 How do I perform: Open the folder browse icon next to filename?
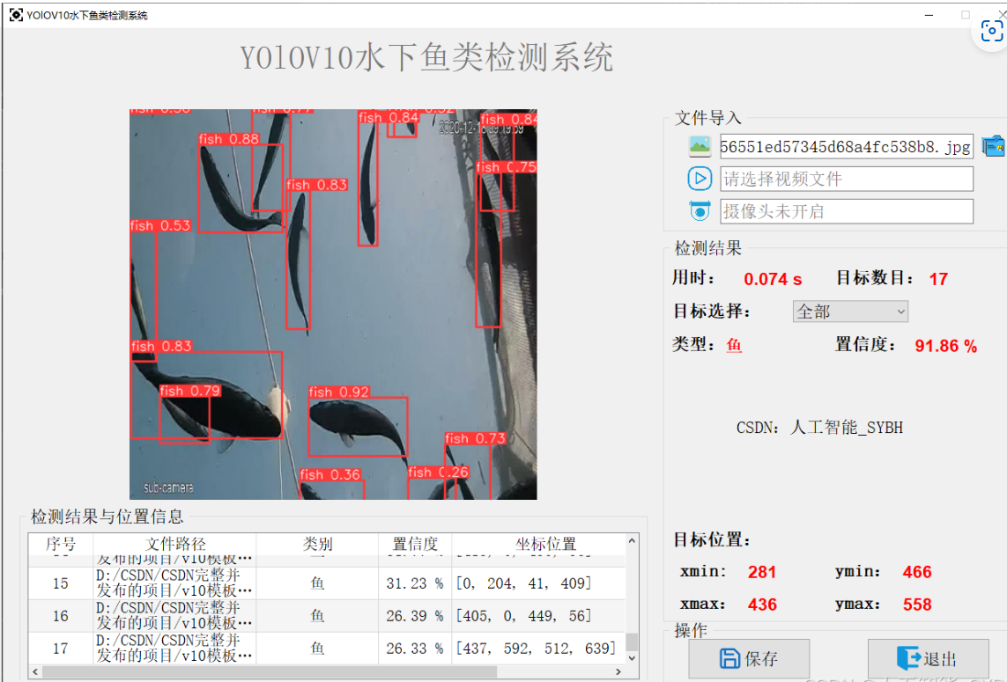994,145
